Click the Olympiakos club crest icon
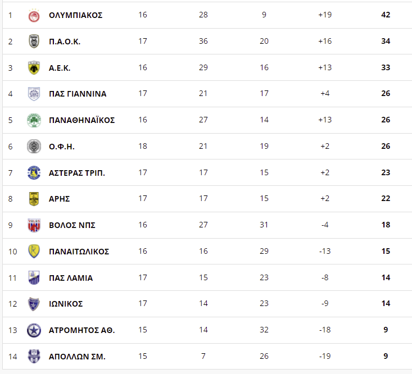The image size is (412, 374). tap(34, 15)
